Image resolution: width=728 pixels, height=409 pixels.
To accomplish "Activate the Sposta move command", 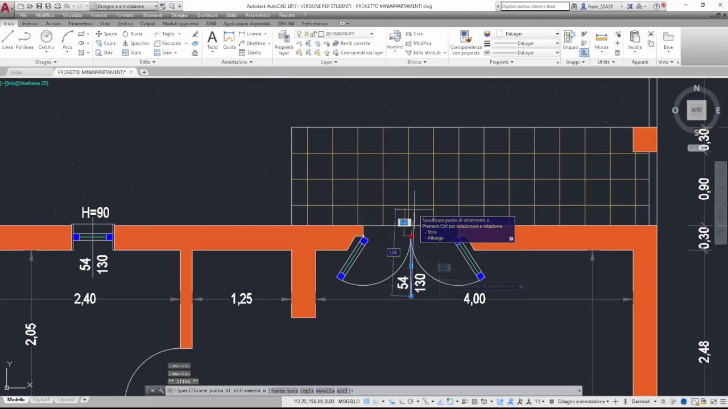I will 106,34.
